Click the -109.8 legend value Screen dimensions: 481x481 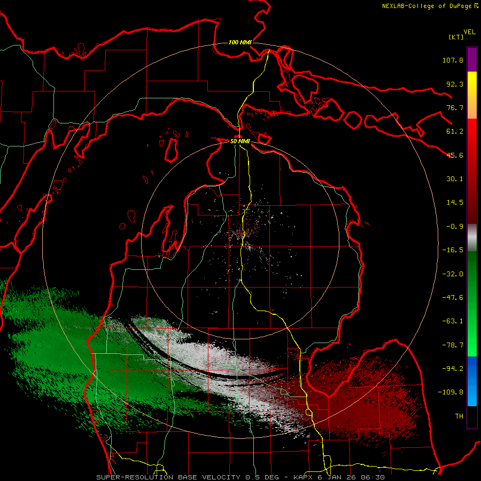[451, 392]
